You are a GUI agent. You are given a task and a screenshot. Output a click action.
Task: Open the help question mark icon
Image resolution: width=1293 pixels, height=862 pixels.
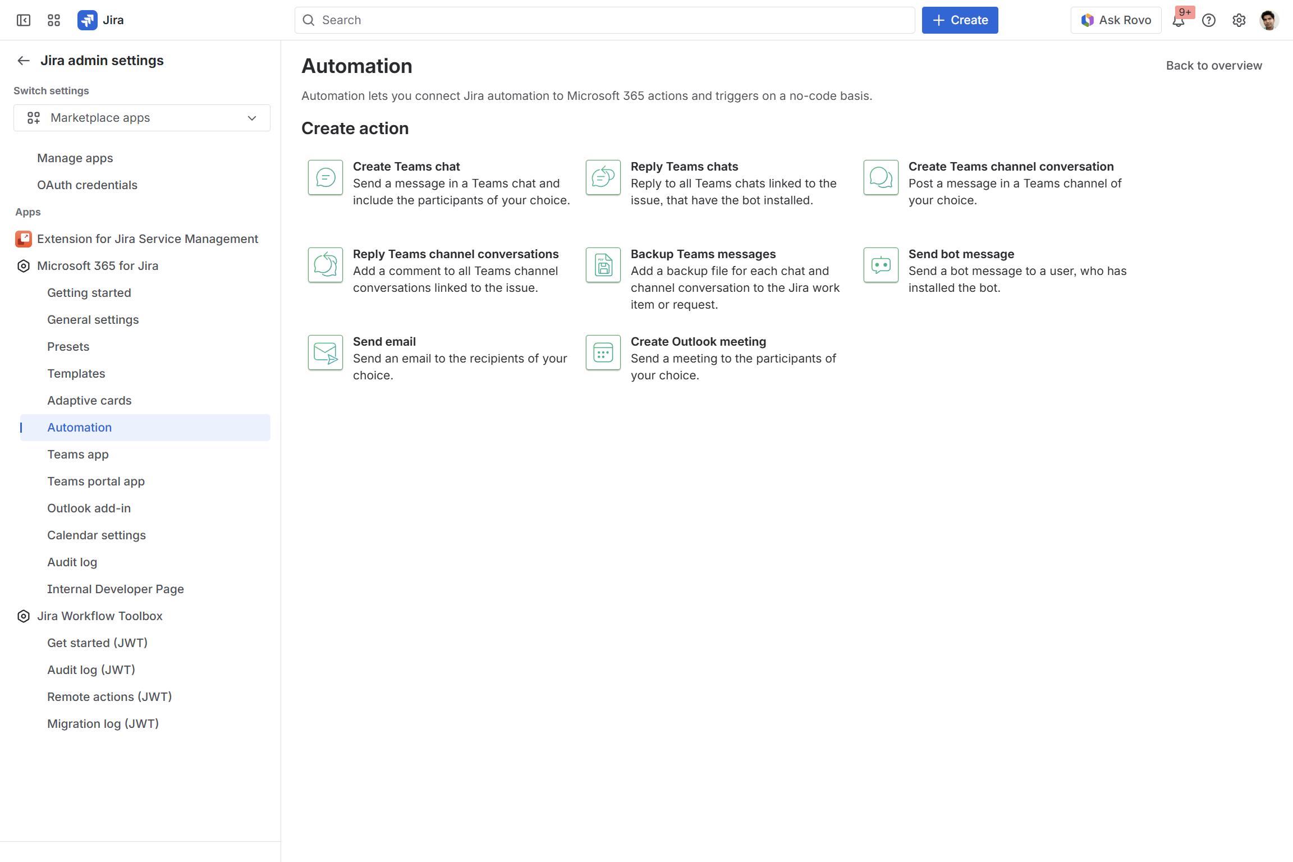point(1209,20)
